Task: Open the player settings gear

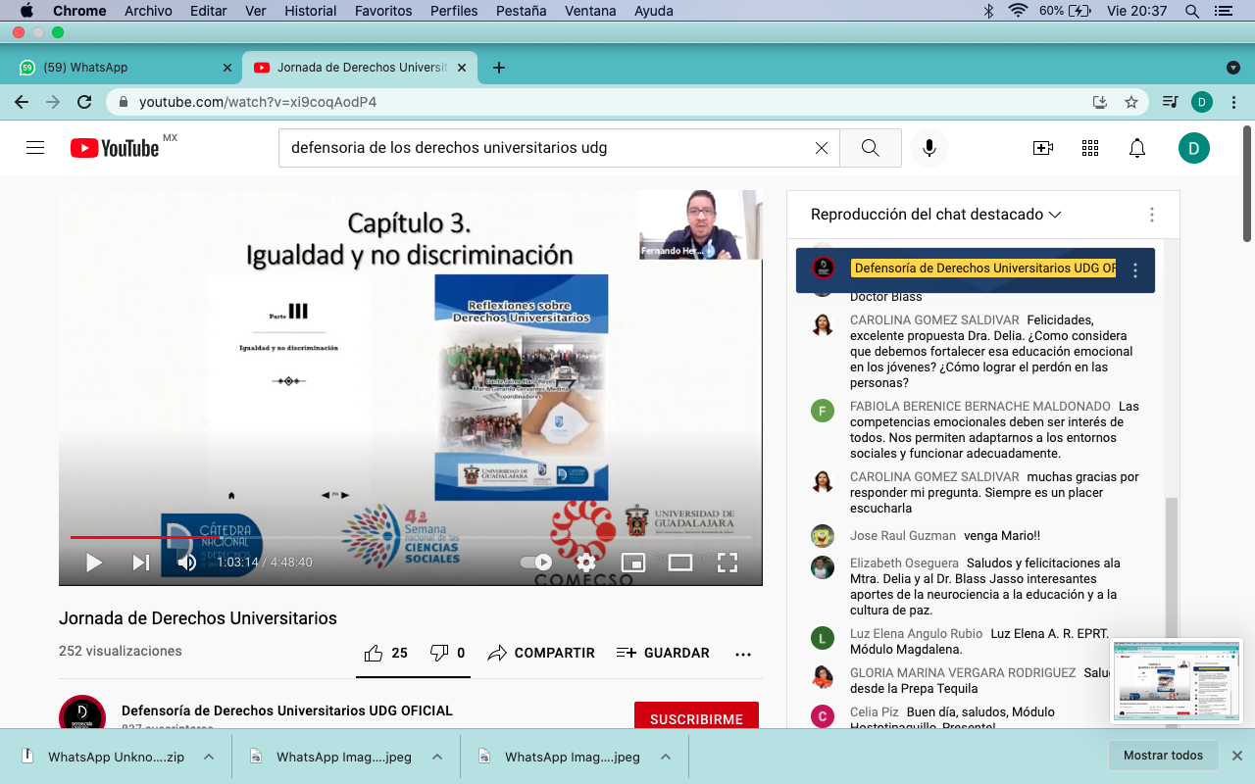Action: tap(586, 563)
